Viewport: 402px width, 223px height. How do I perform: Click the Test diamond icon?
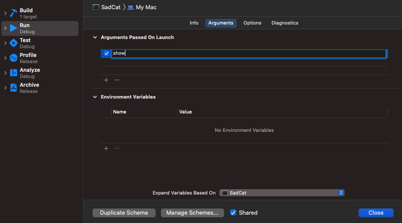point(13,43)
